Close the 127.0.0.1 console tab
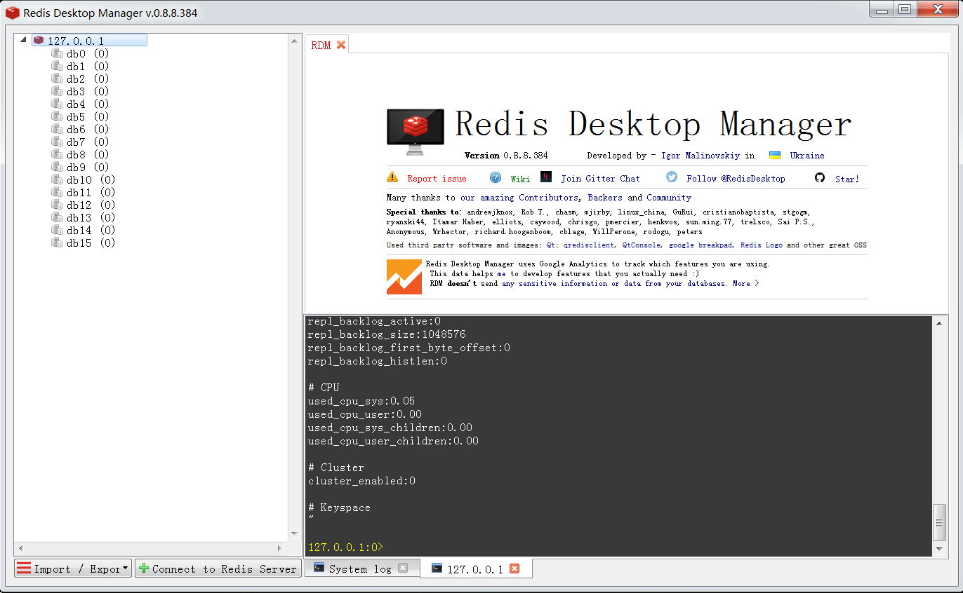This screenshot has width=963, height=593. [514, 568]
